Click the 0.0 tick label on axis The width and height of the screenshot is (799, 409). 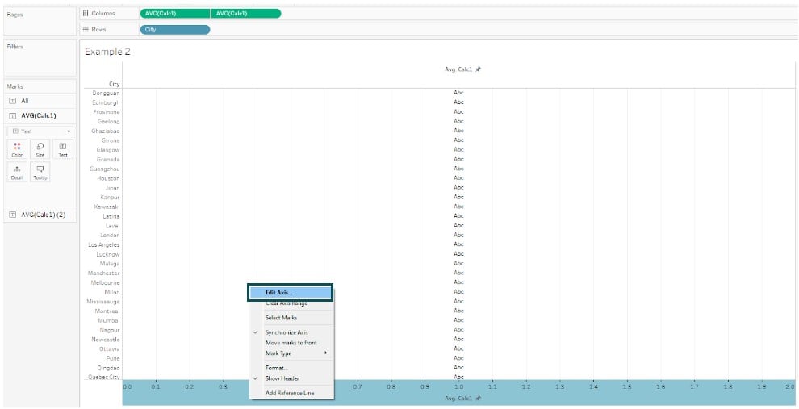[x=128, y=387]
